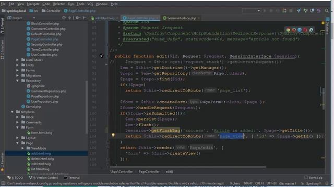Click the src breadcrumb in navigation bar
The image size is (334, 187).
coord(34,10)
